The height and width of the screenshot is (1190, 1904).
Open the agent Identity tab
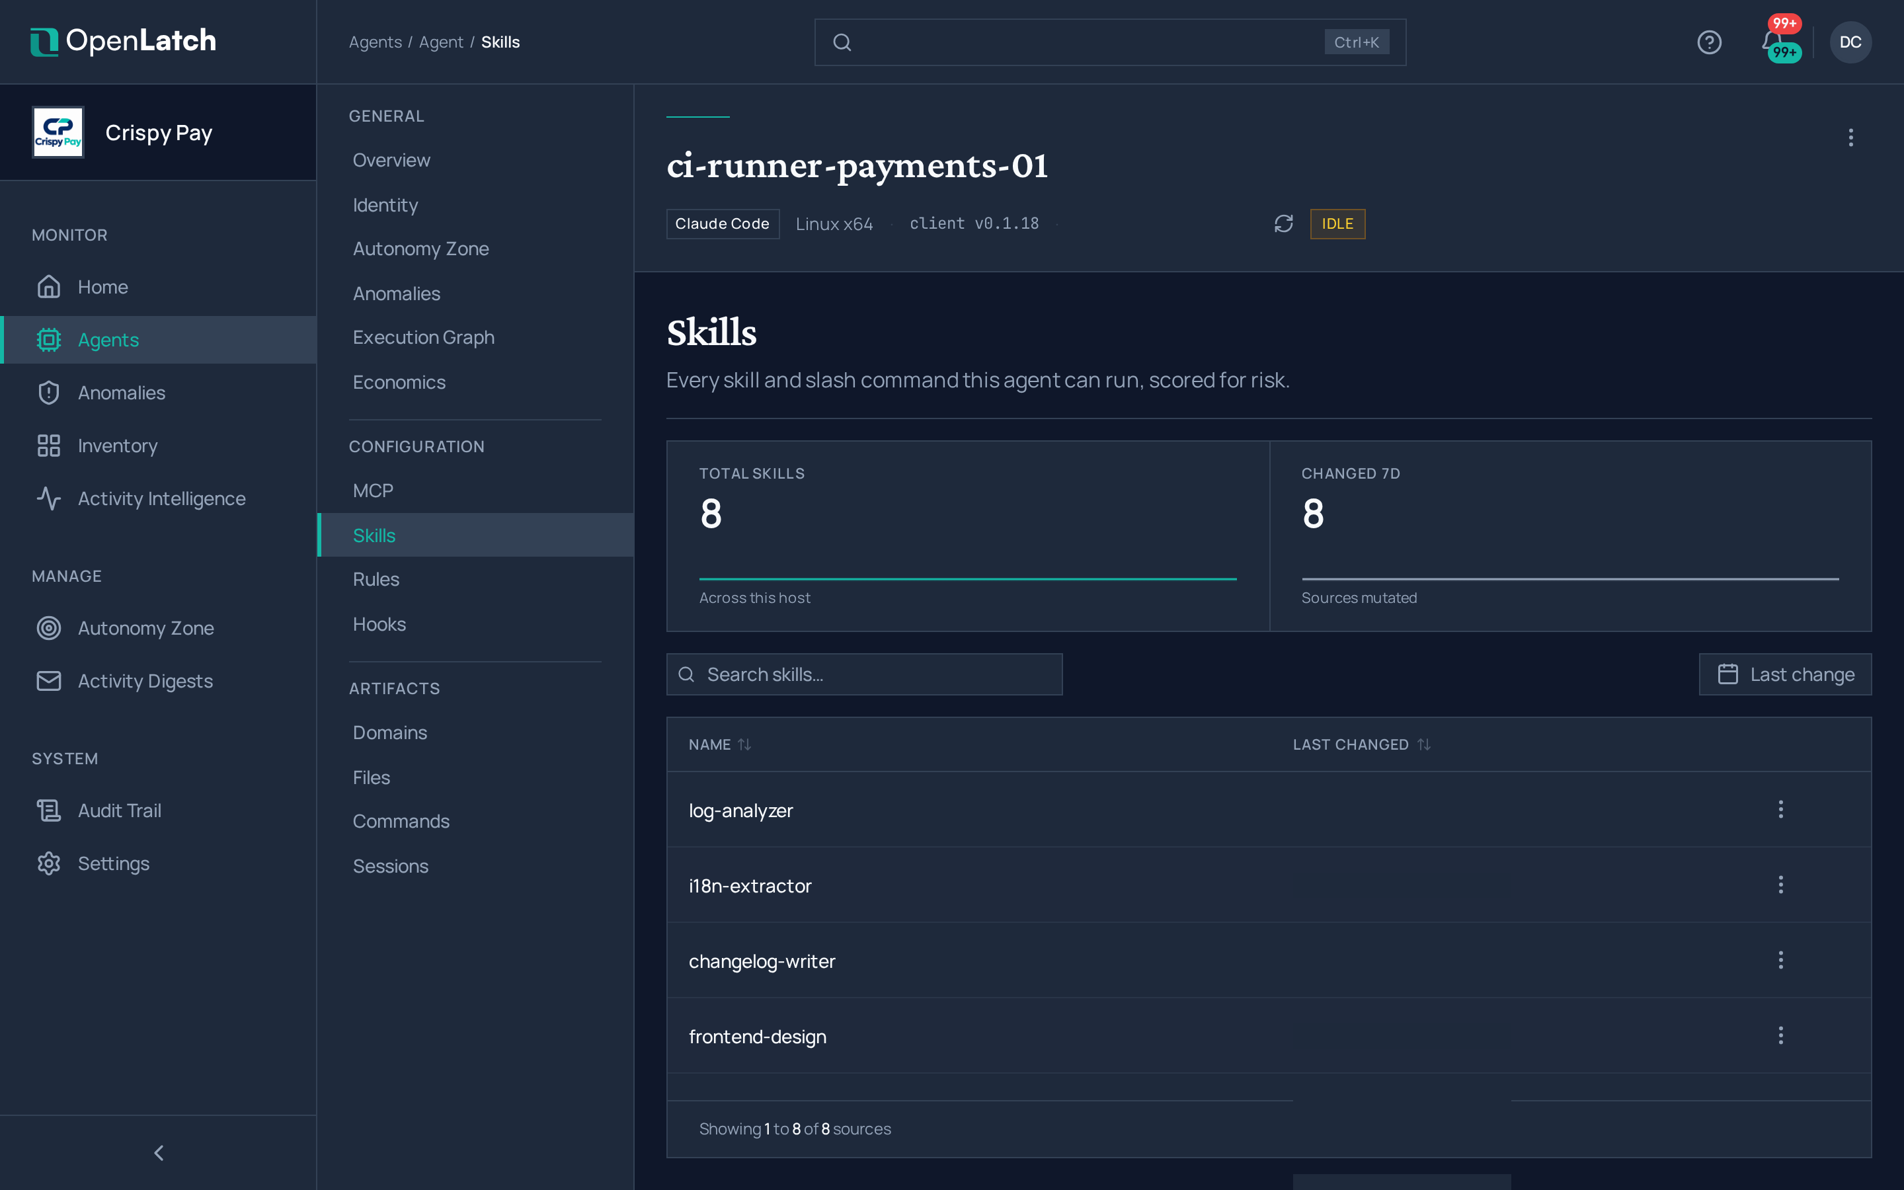[x=475, y=205]
